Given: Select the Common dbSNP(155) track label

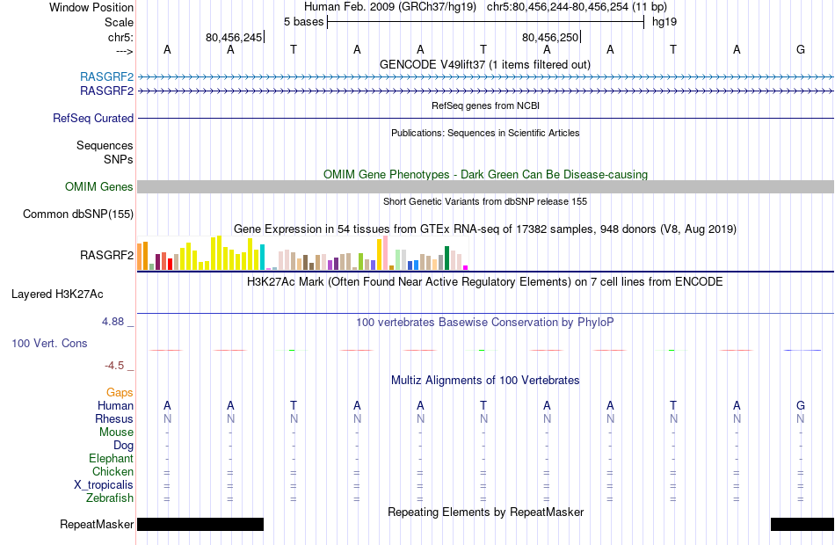Looking at the screenshot, I should [78, 214].
